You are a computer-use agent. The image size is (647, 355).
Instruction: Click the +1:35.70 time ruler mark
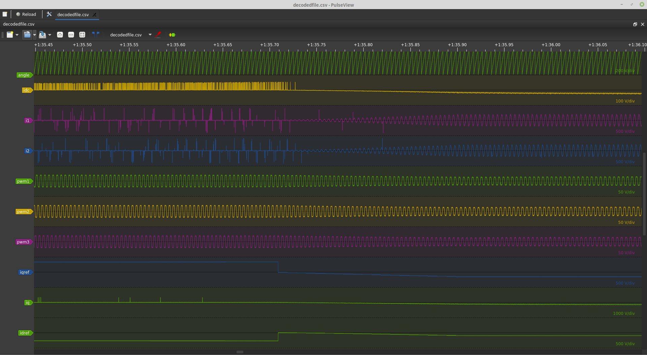tap(270, 45)
